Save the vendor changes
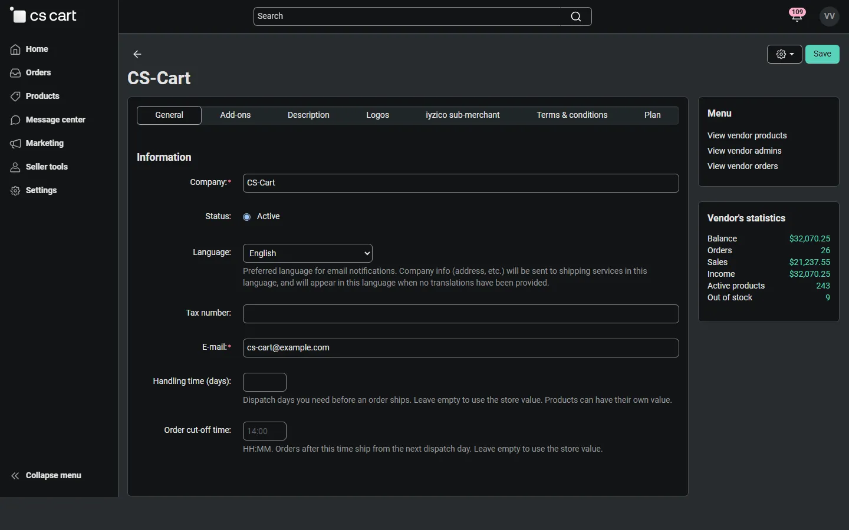The height and width of the screenshot is (530, 849). click(x=822, y=54)
